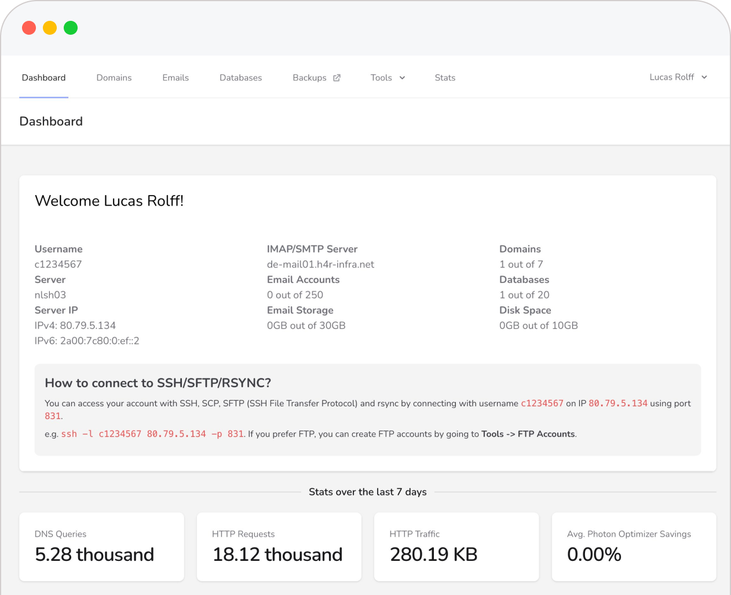731x595 pixels.
Task: Click the green maximize window button
Action: tap(71, 28)
